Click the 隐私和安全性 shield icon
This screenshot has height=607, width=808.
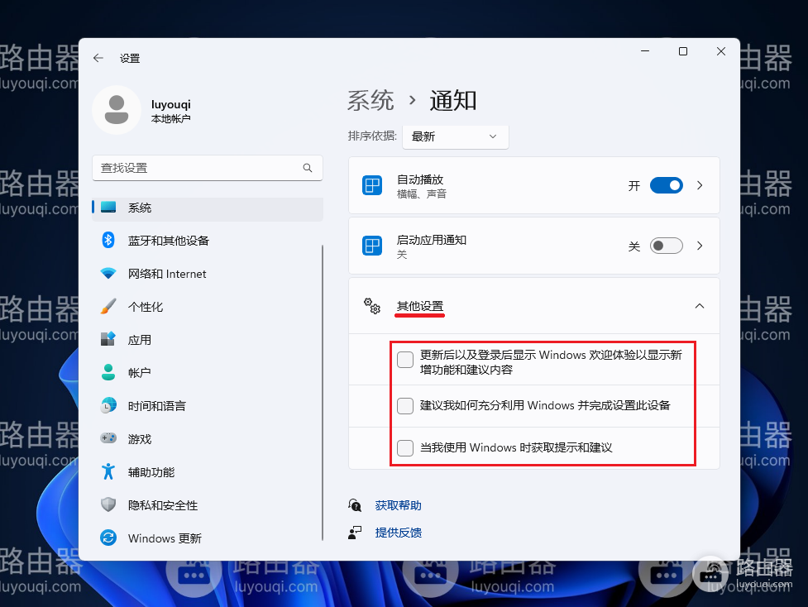[108, 504]
